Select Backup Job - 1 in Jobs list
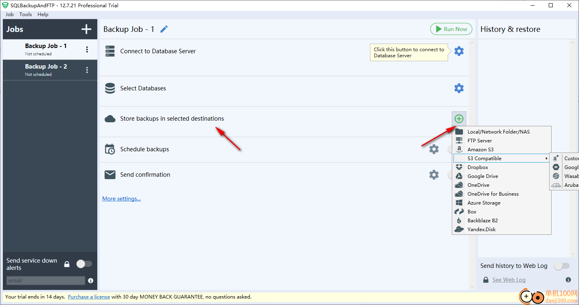The image size is (579, 305). tap(50, 49)
